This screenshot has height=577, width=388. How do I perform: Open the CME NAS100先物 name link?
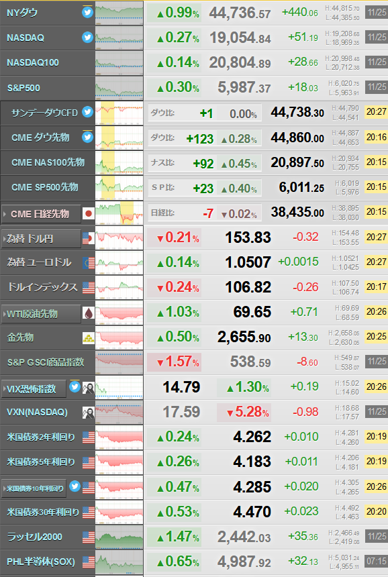click(48, 162)
